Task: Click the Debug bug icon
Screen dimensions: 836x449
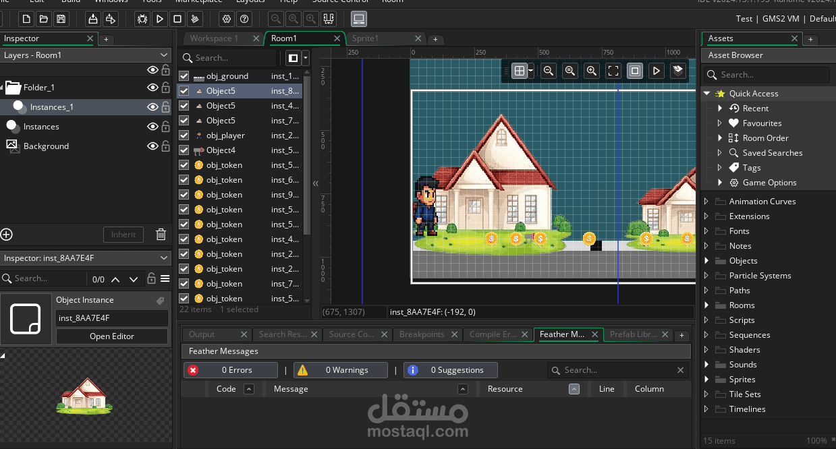Action: click(x=142, y=19)
